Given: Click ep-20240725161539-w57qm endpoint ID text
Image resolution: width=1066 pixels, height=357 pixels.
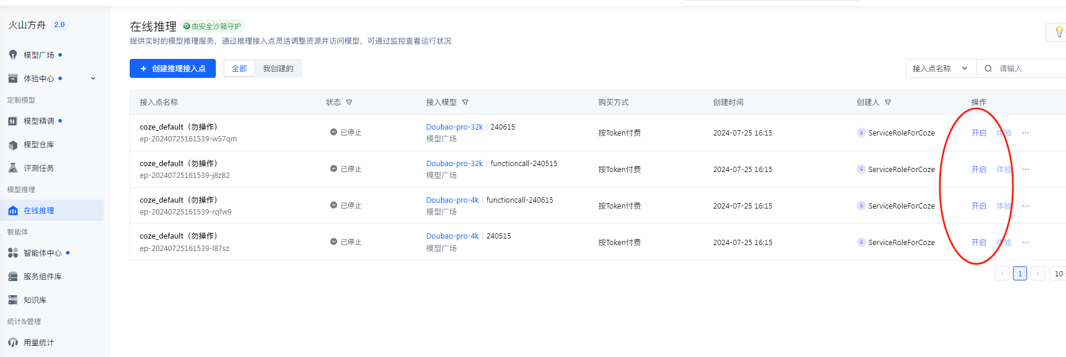Looking at the screenshot, I should tap(188, 139).
